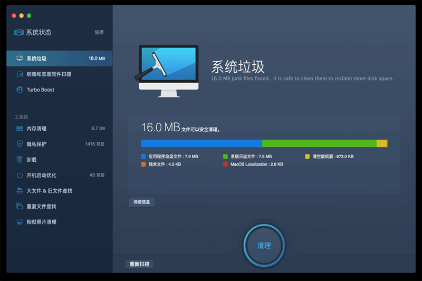The height and width of the screenshot is (281, 422).
Task: Click the yellow 清空废纸篓 legend swatch
Action: point(308,157)
